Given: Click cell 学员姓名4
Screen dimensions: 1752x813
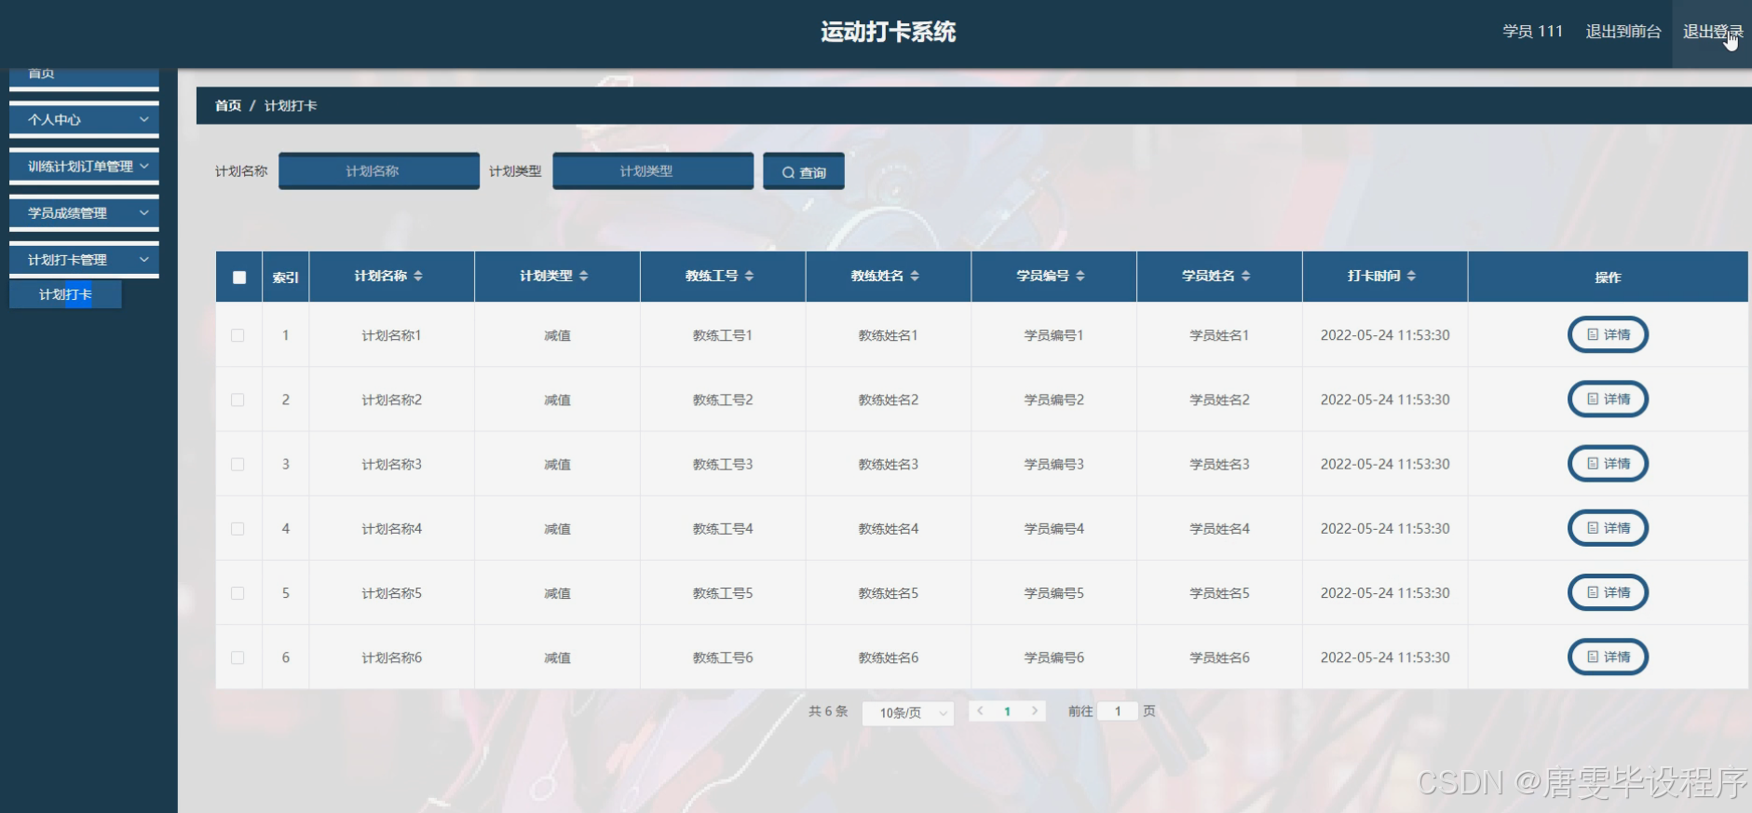Looking at the screenshot, I should [x=1219, y=529].
